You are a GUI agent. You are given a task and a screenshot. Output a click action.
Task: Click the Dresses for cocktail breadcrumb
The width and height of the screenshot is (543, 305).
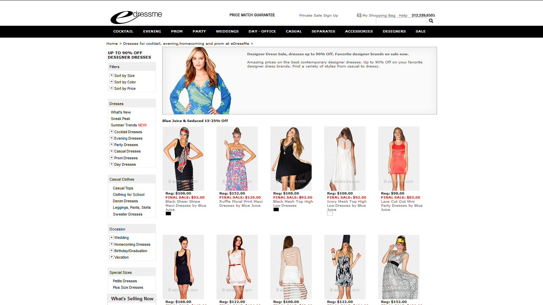pyautogui.click(x=186, y=44)
